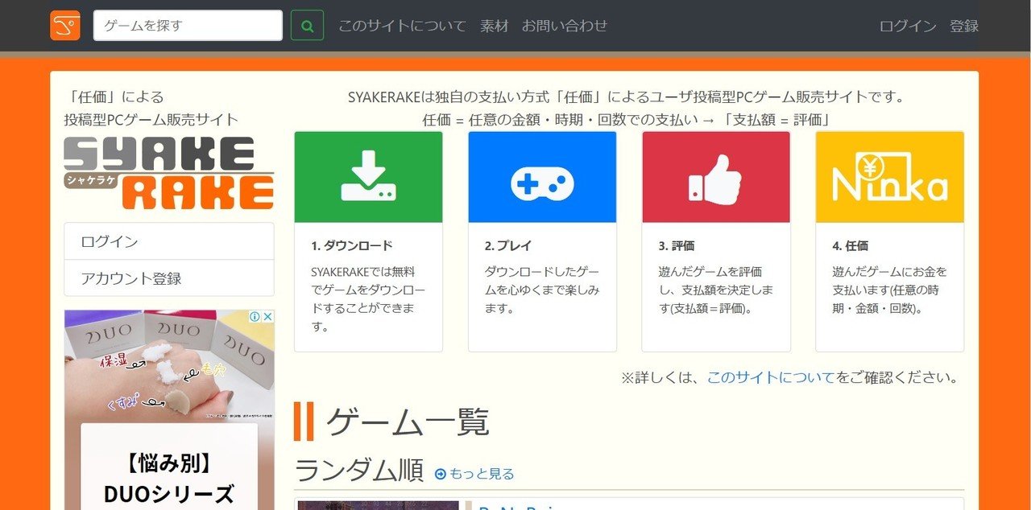Click the もっと見る link beside ランダム順

pyautogui.click(x=482, y=474)
